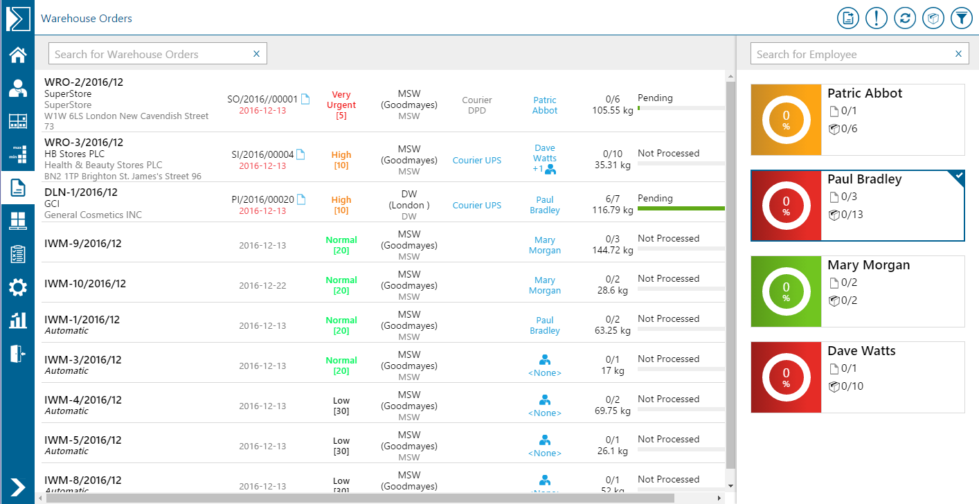Open the filter funnel icon
The image size is (979, 504).
pyautogui.click(x=961, y=18)
